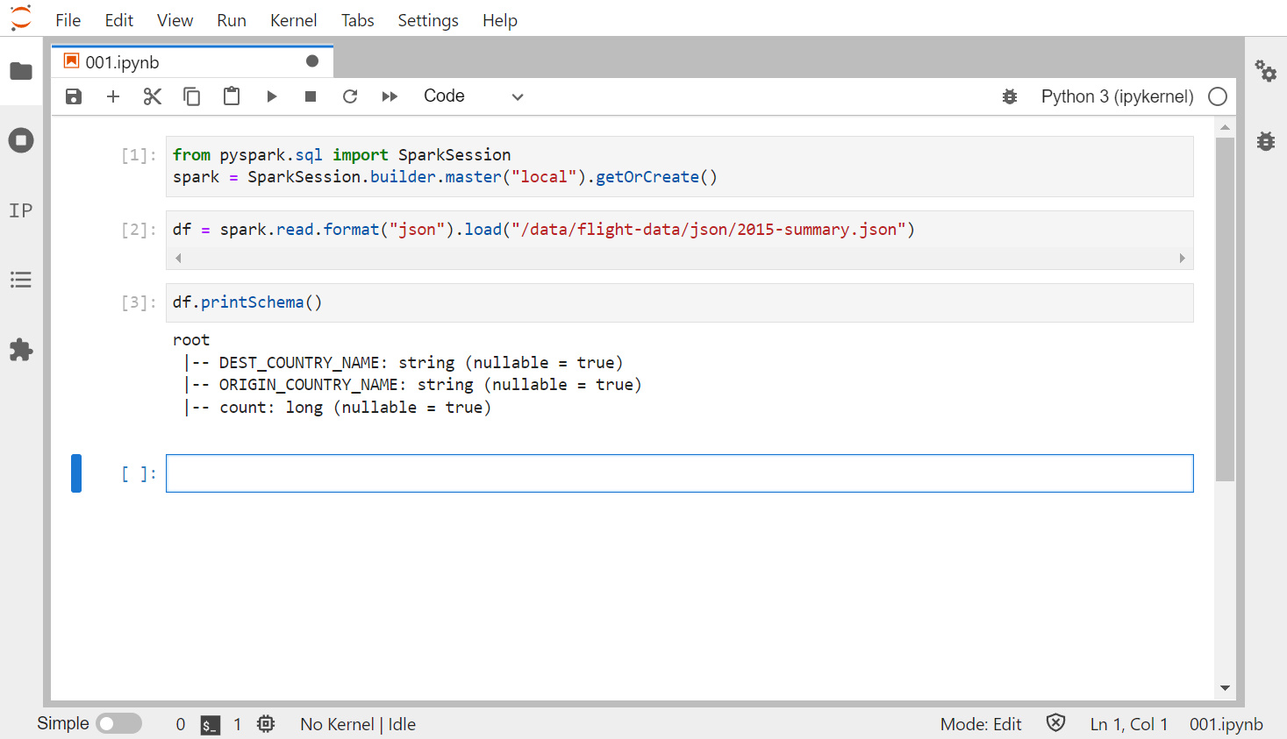The height and width of the screenshot is (739, 1287).
Task: Open the Help menu
Action: tap(500, 20)
